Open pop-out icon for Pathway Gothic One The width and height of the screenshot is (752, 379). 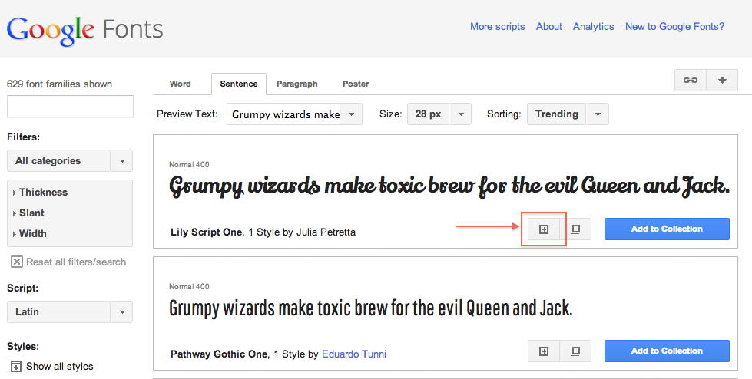[x=575, y=351]
